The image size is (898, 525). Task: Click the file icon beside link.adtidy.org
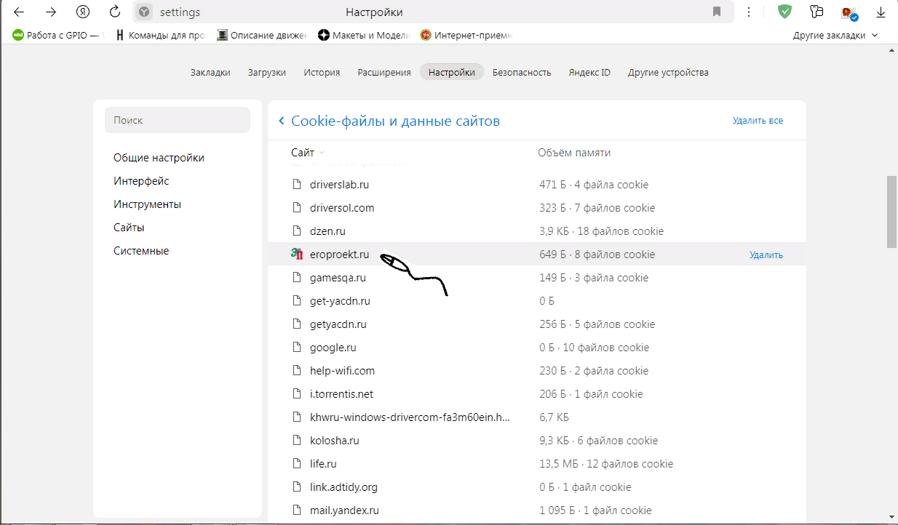(296, 487)
